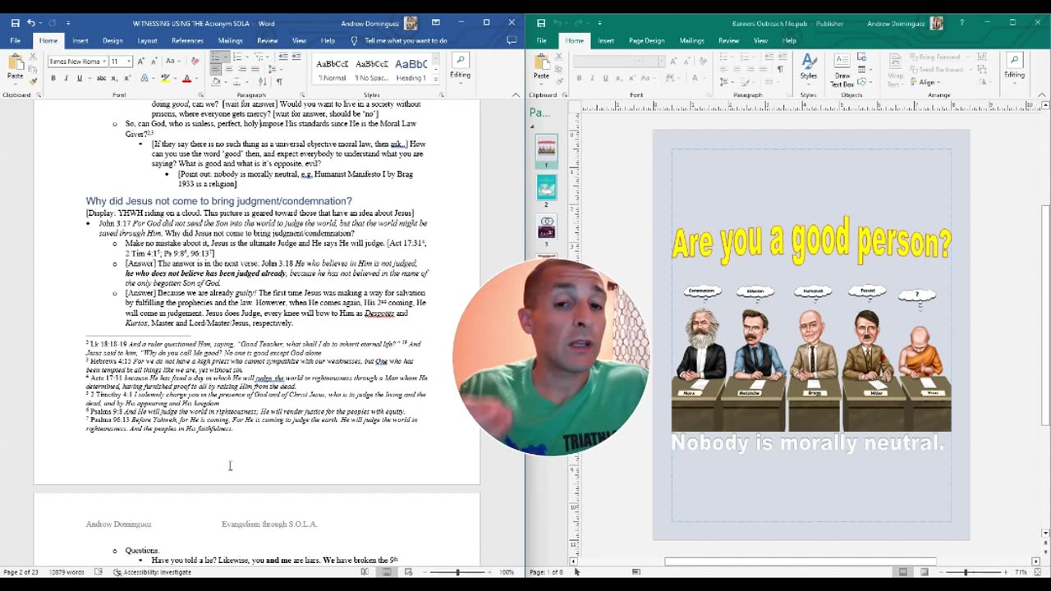Click 13079 words count in status bar

click(x=67, y=572)
